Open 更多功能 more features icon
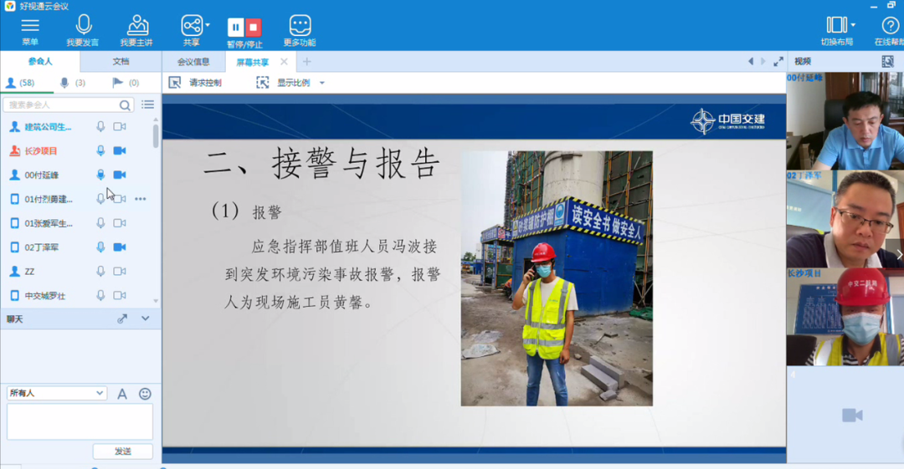Image resolution: width=904 pixels, height=469 pixels. pyautogui.click(x=299, y=26)
